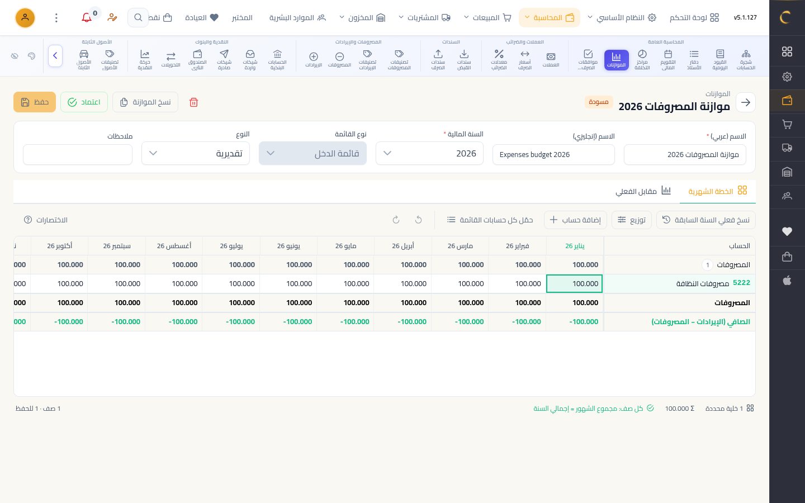Click the undo arrow in table toolbar
The height and width of the screenshot is (503, 805).
pos(418,220)
